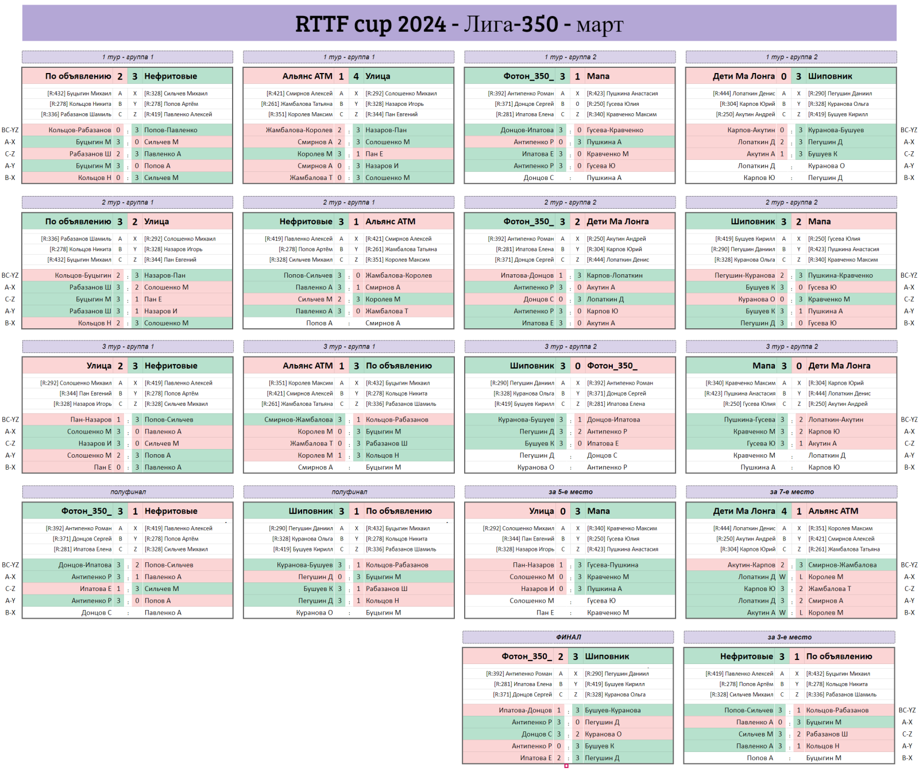Click the 'Пушкина-Кравченко' doubles pair
The image size is (919, 771).
840,275
